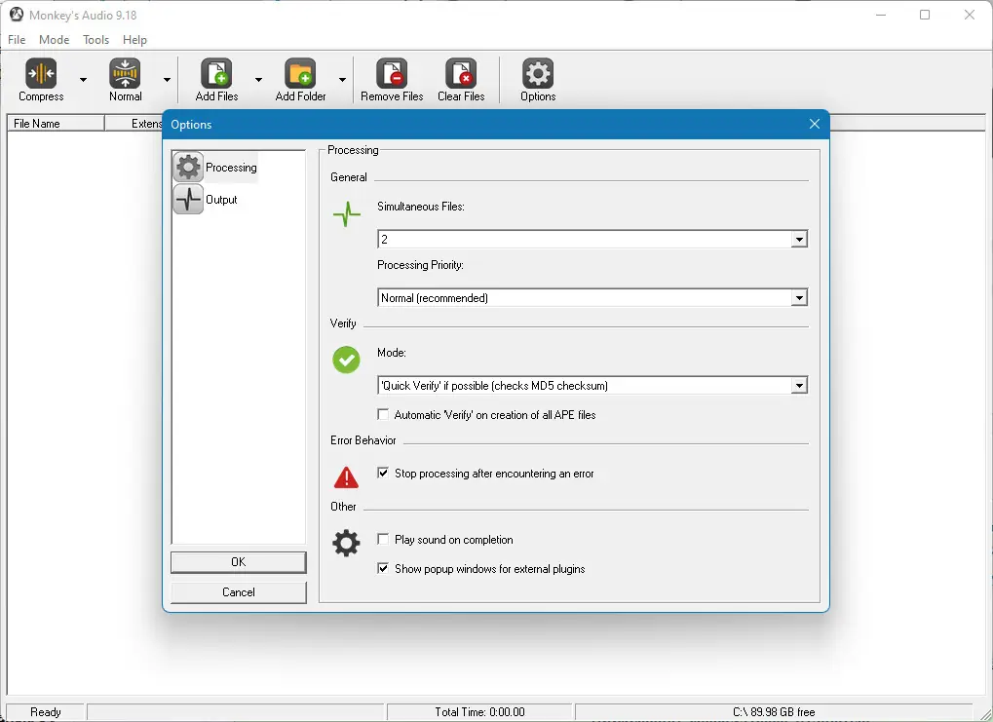
Task: Open the Help menu
Action: (134, 39)
